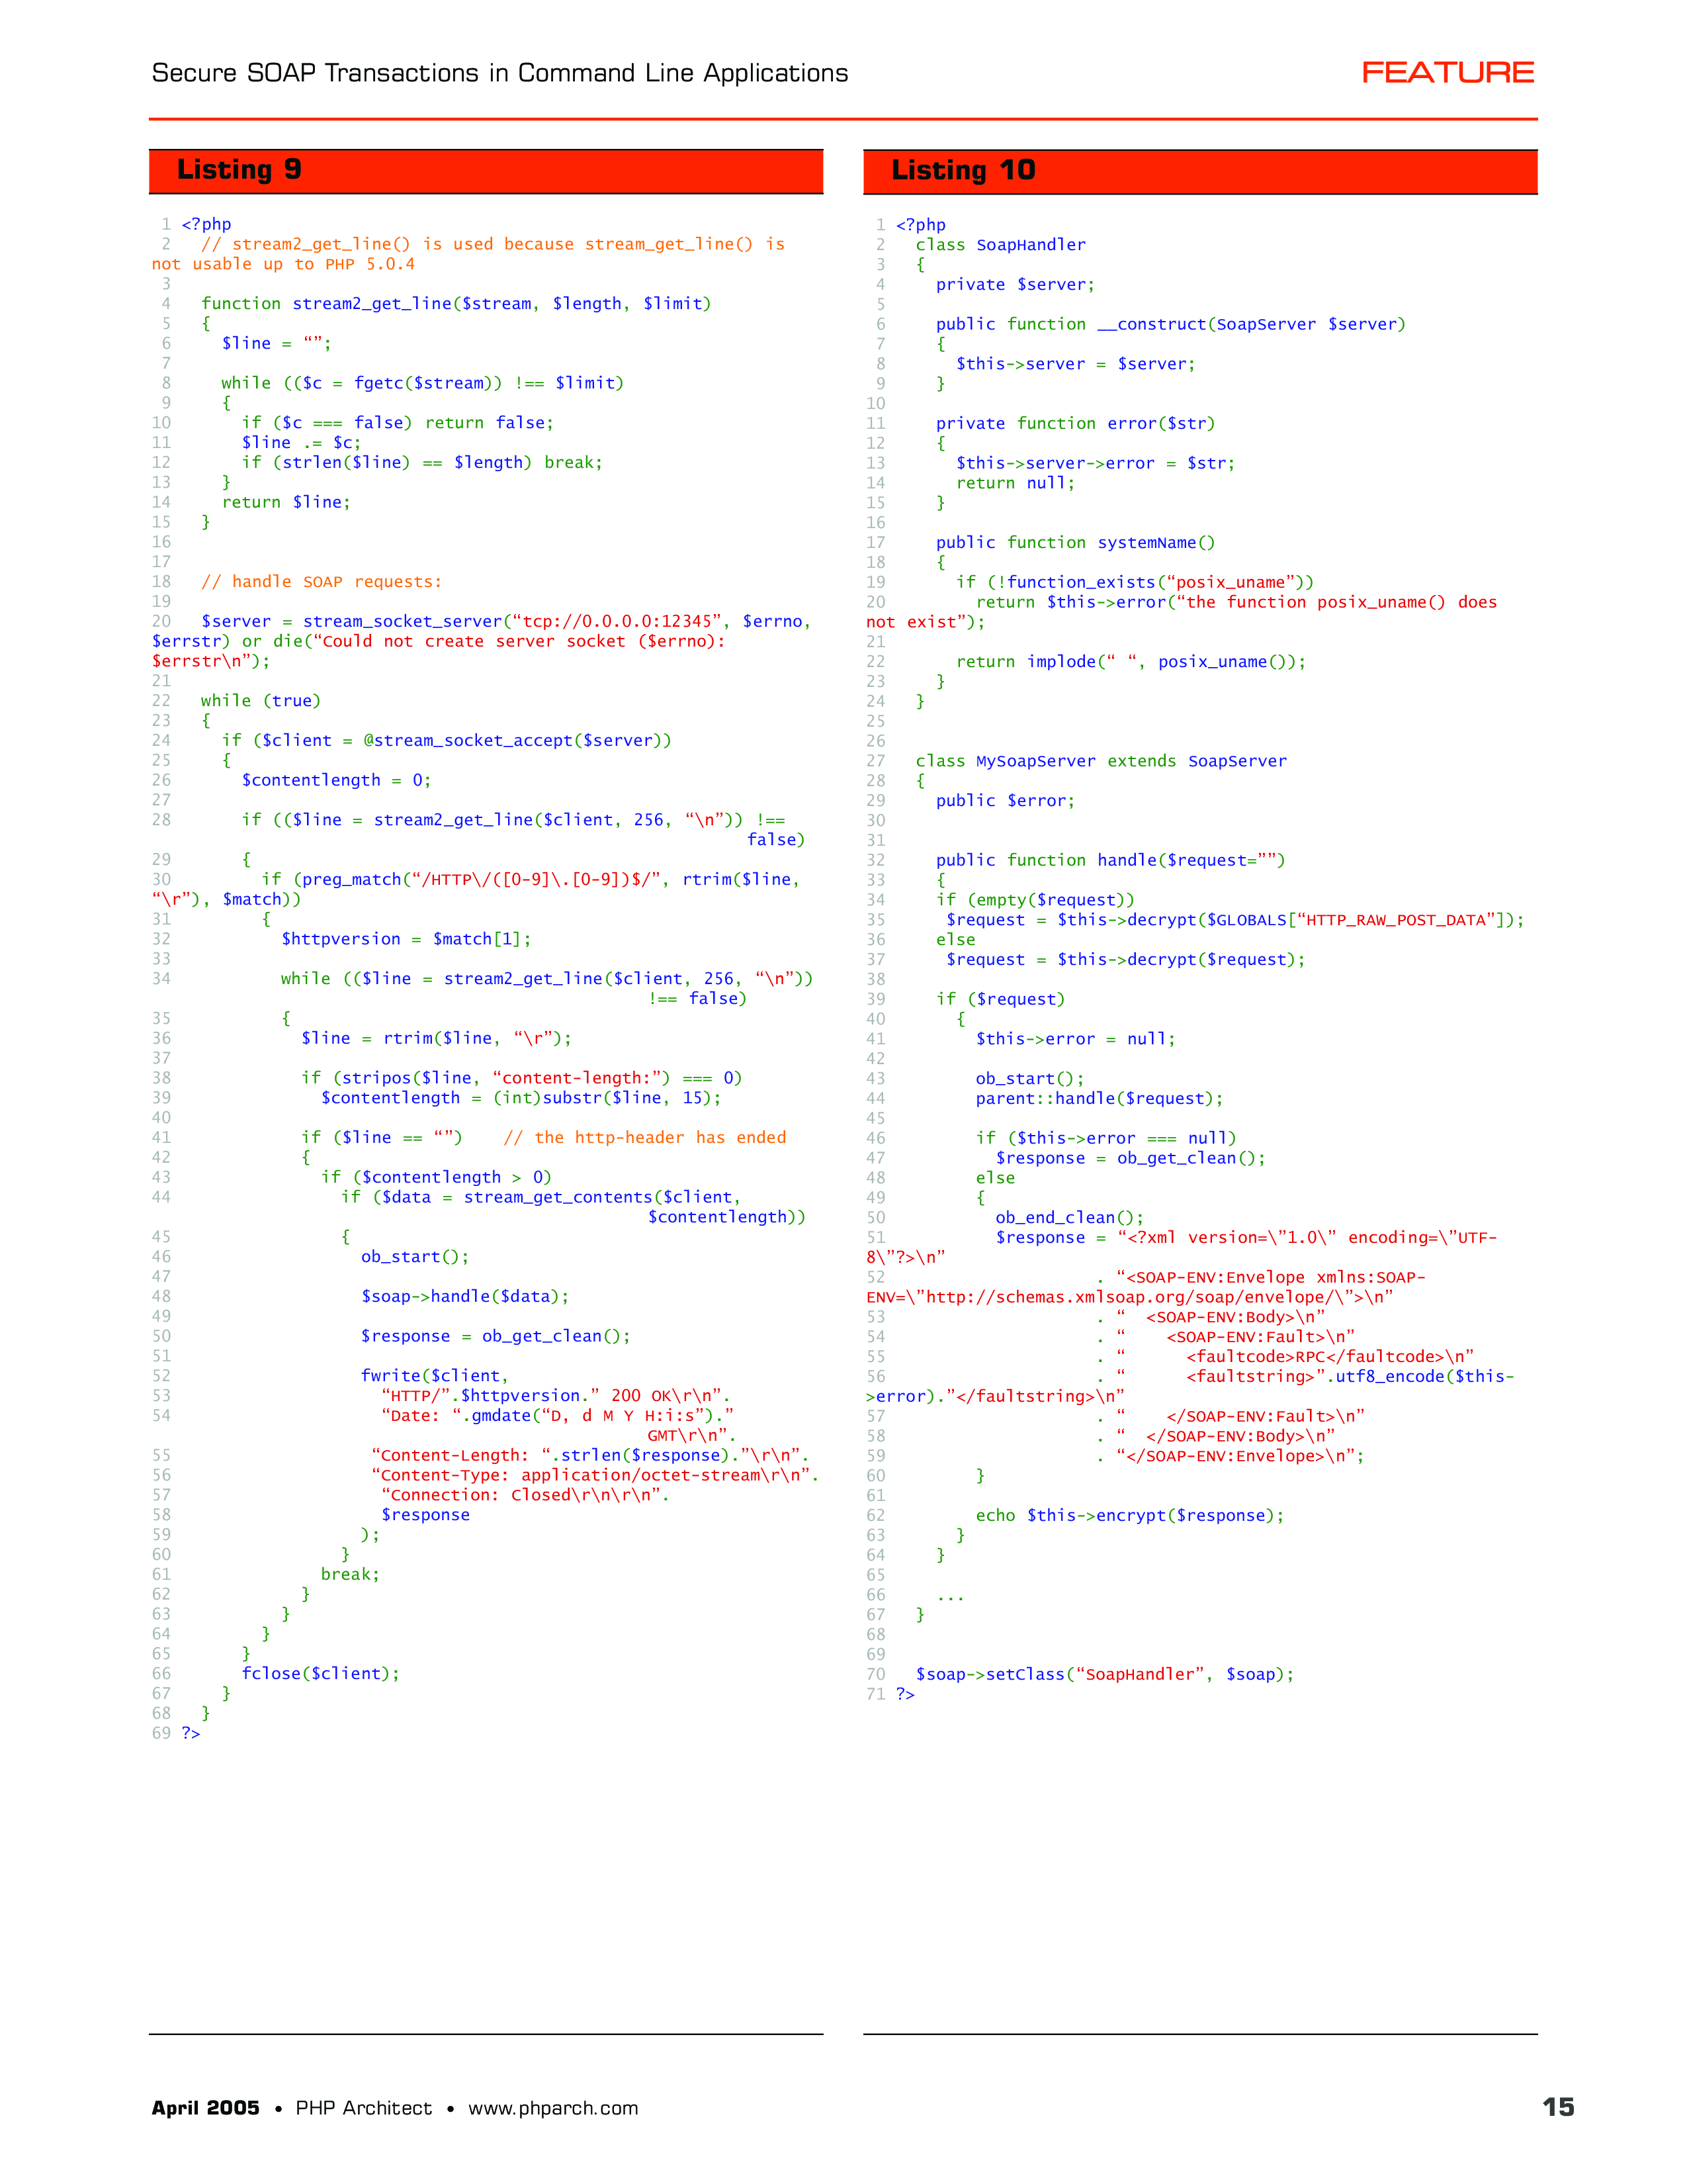Click 'public function systemName()' line
Image resolution: width=1687 pixels, height=2184 pixels.
tap(1074, 543)
